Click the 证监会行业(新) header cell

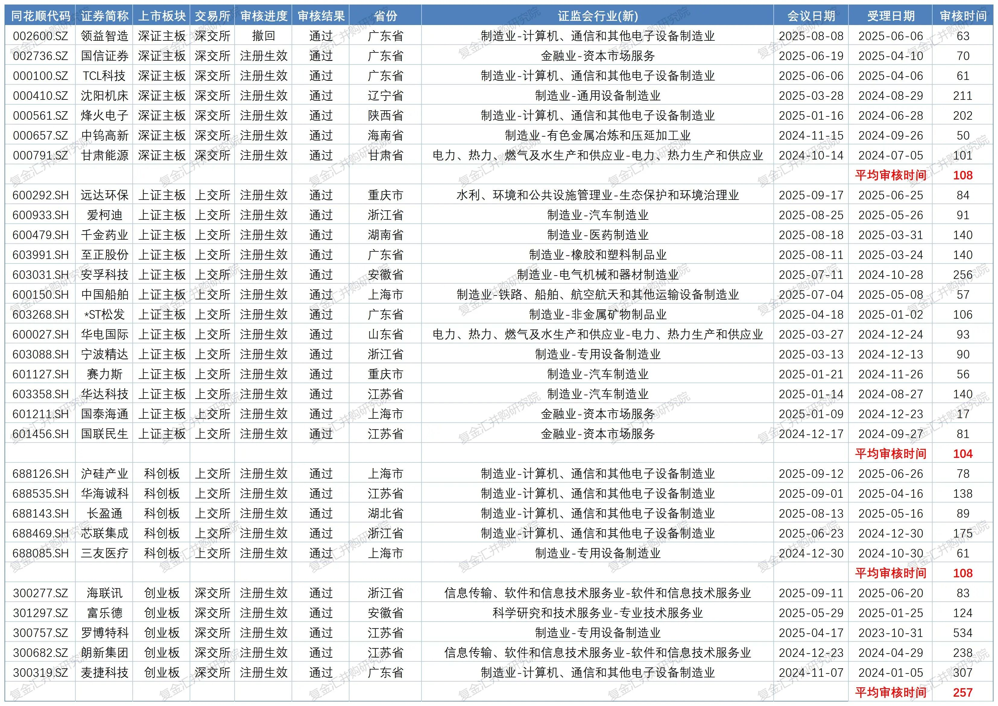coord(598,16)
